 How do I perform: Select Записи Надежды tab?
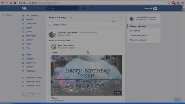point(144,26)
